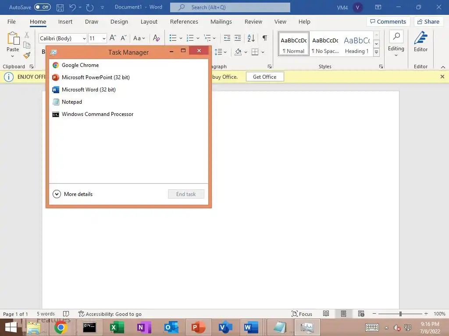Open the font name Calibri combo box
449x336 pixels.
tap(63, 38)
